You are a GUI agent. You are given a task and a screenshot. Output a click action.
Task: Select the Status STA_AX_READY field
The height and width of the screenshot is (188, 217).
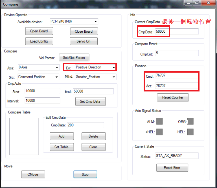(177, 156)
